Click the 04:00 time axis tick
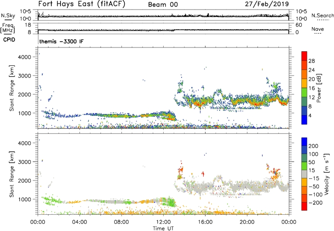The image size is (334, 231). coord(80,222)
